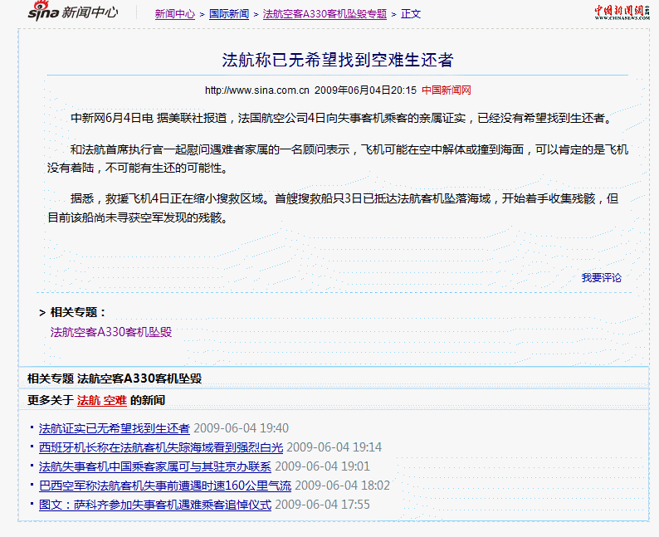Click the red 空难 keyword link
The width and height of the screenshot is (659, 537).
point(115,400)
